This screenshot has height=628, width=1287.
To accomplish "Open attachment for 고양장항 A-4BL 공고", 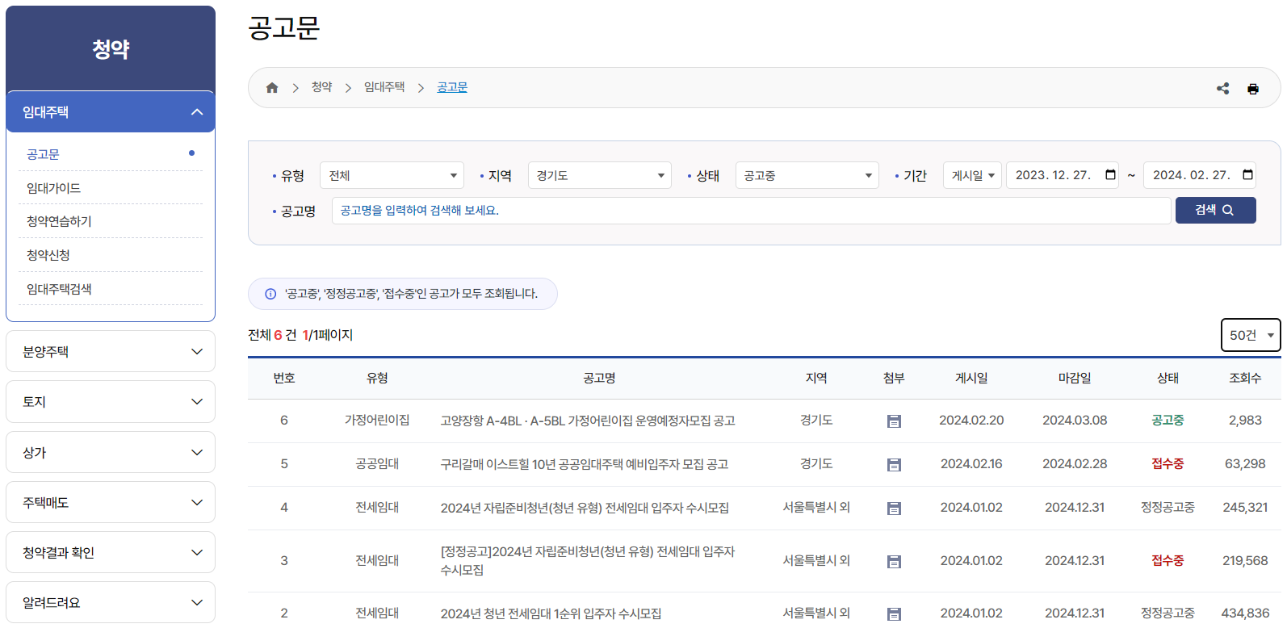I will 894,421.
